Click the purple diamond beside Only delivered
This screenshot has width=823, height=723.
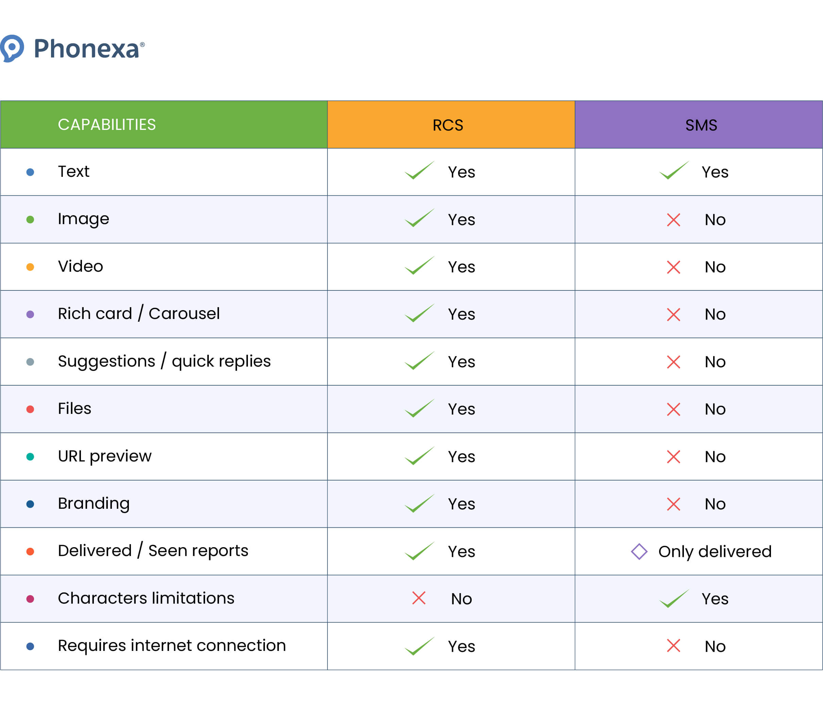pyautogui.click(x=639, y=551)
